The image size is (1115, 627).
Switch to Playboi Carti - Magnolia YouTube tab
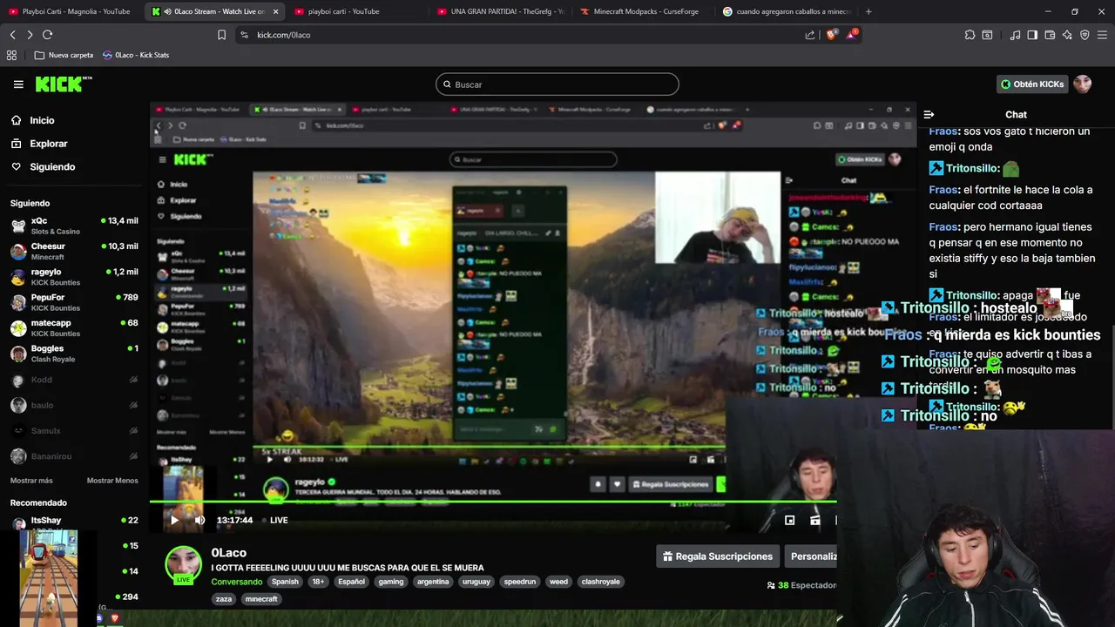point(70,11)
